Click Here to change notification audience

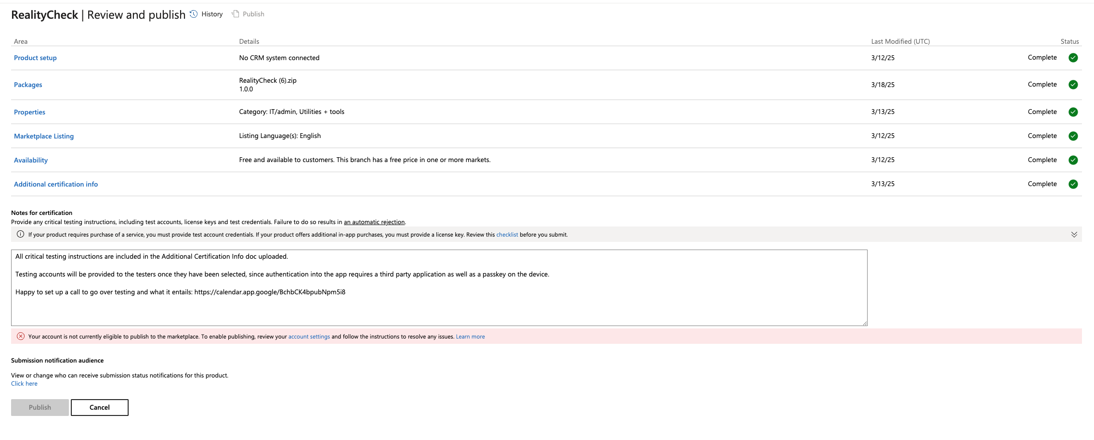click(24, 383)
